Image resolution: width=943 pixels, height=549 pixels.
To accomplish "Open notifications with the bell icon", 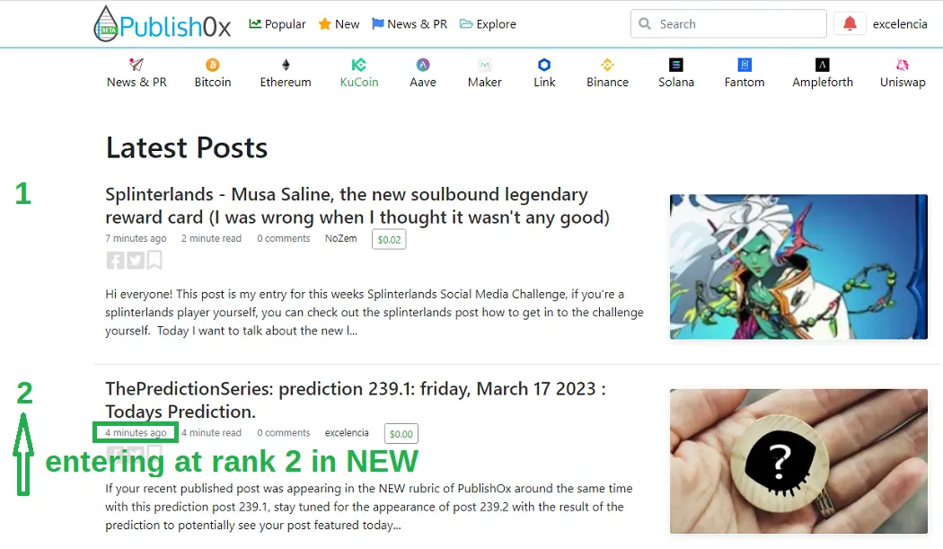I will pos(850,23).
